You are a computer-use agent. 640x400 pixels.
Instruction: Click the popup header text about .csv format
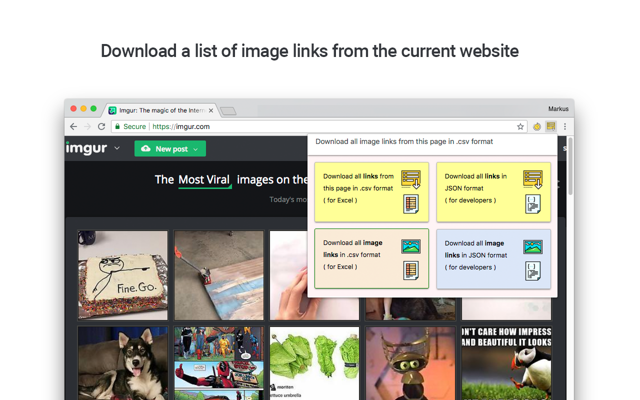(404, 141)
